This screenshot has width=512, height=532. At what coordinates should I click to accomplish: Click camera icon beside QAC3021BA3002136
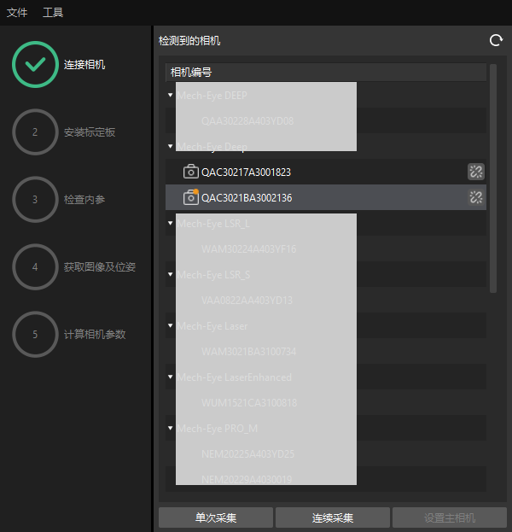point(191,197)
